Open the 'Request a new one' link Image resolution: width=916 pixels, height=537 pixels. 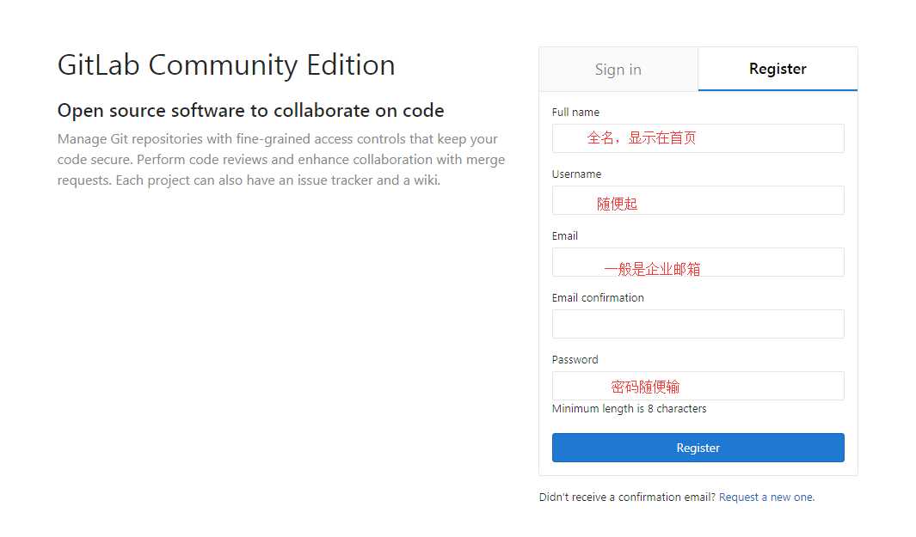[766, 497]
